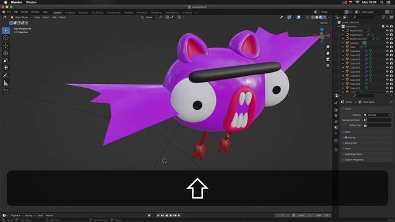
Task: Expand the Audio panel
Action: tap(347, 149)
